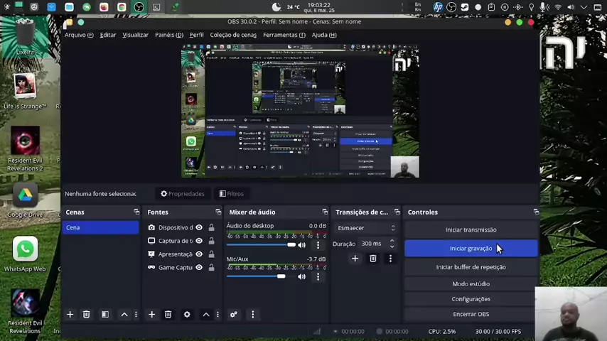Click trash icon in Fontes panel
This screenshot has height=341, width=607.
pos(168,314)
